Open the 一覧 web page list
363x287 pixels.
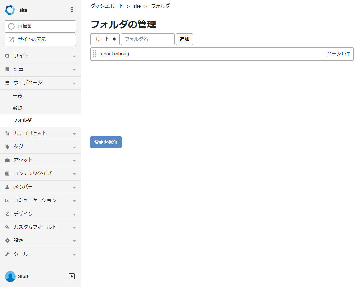pyautogui.click(x=18, y=96)
